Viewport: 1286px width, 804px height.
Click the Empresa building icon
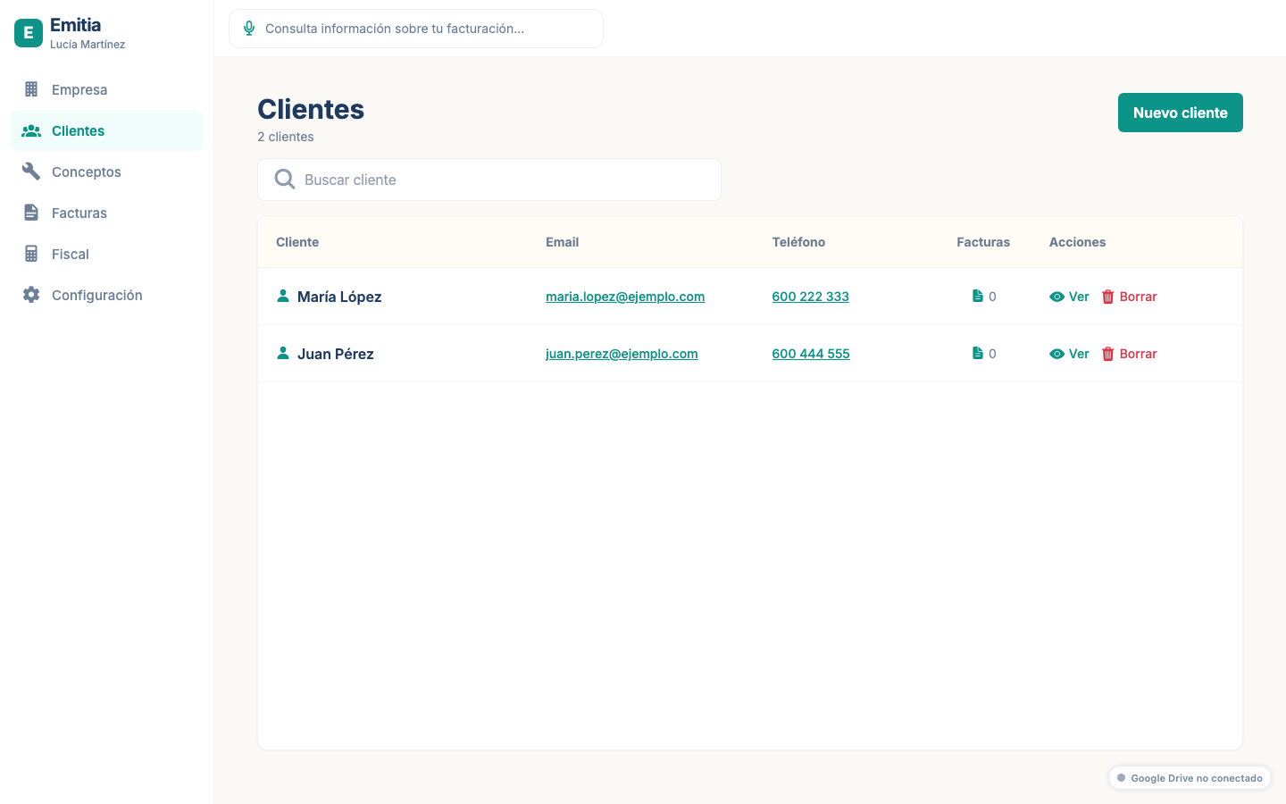click(31, 89)
